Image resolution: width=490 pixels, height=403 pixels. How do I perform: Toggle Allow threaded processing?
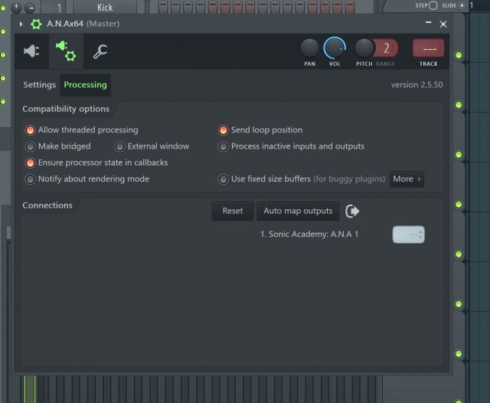pos(82,129)
